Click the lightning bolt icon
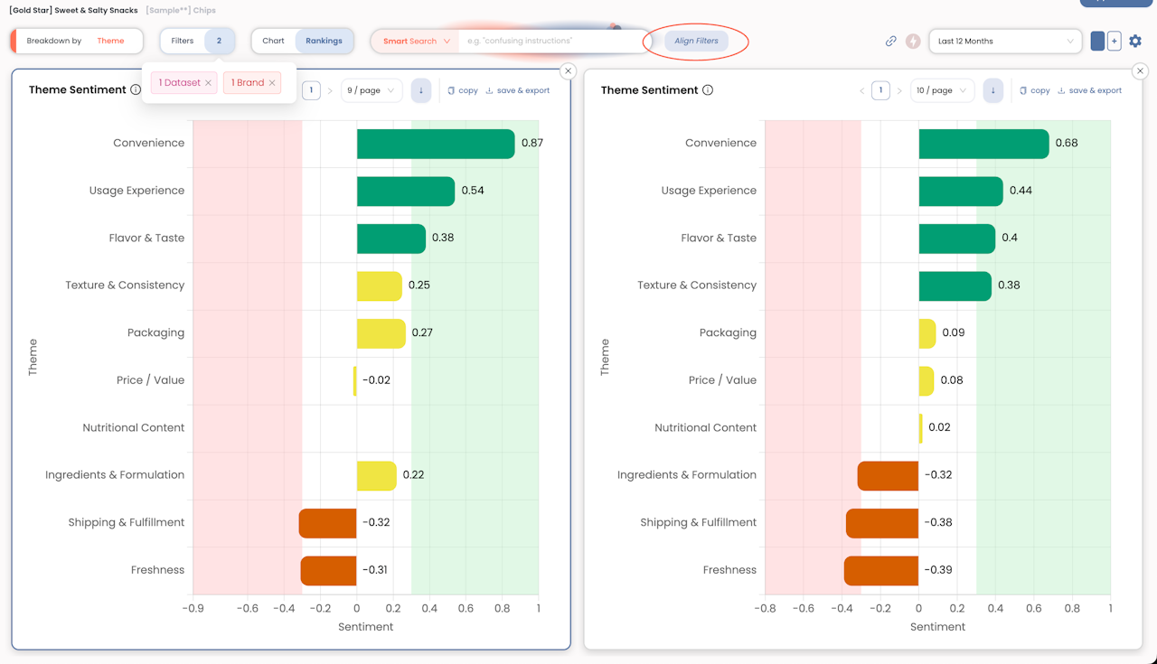Image resolution: width=1157 pixels, height=664 pixels. pos(913,42)
